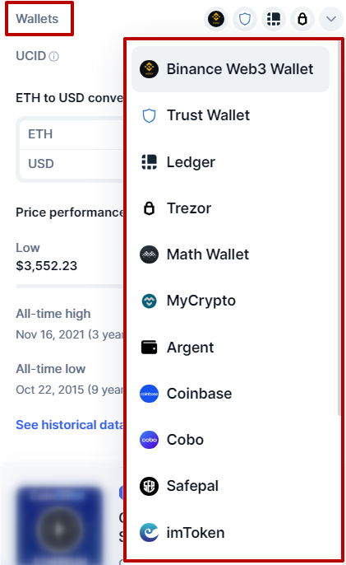Select Argent wallet entry
Viewport: 346px width, 565px height.
click(231, 348)
